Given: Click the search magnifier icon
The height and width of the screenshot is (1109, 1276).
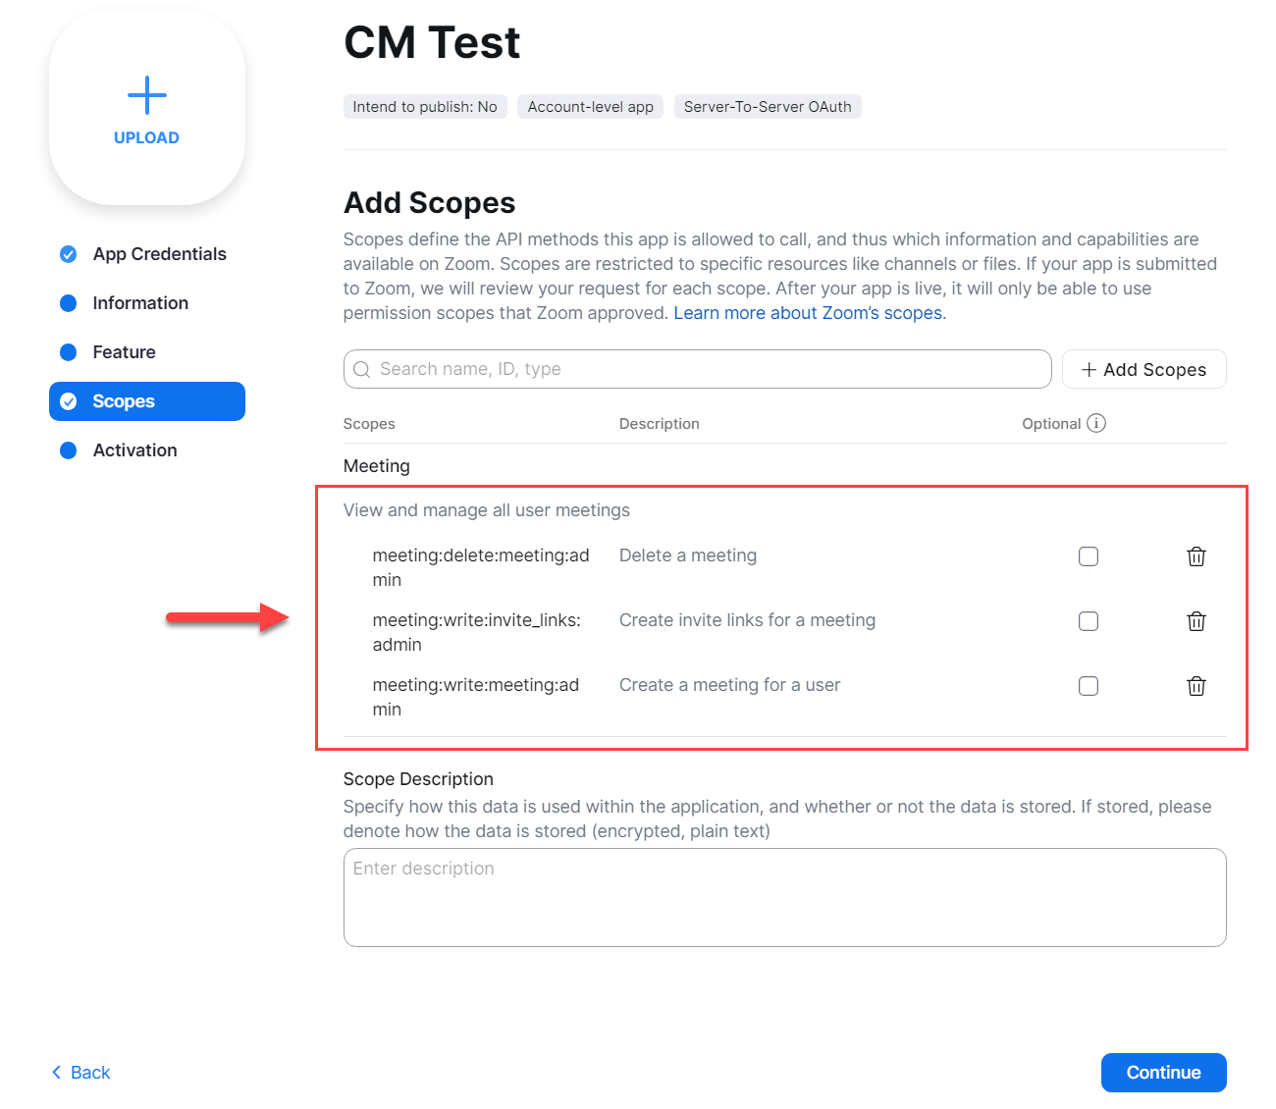Looking at the screenshot, I should (362, 369).
